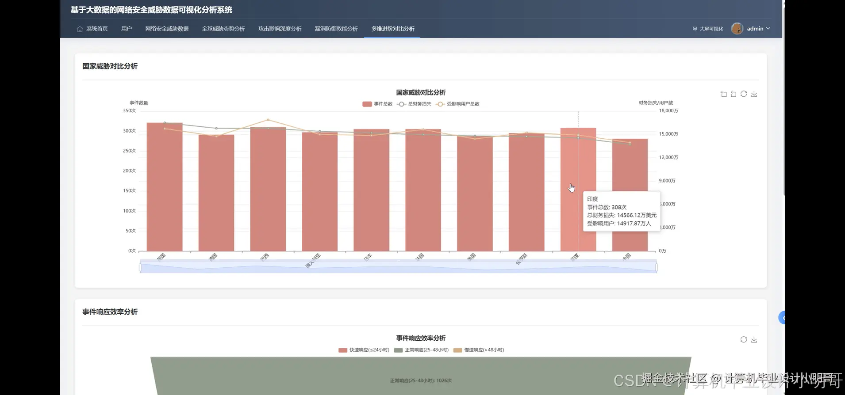The width and height of the screenshot is (845, 395).
Task: Click the 巴西 bar in the chart
Action: click(268, 189)
